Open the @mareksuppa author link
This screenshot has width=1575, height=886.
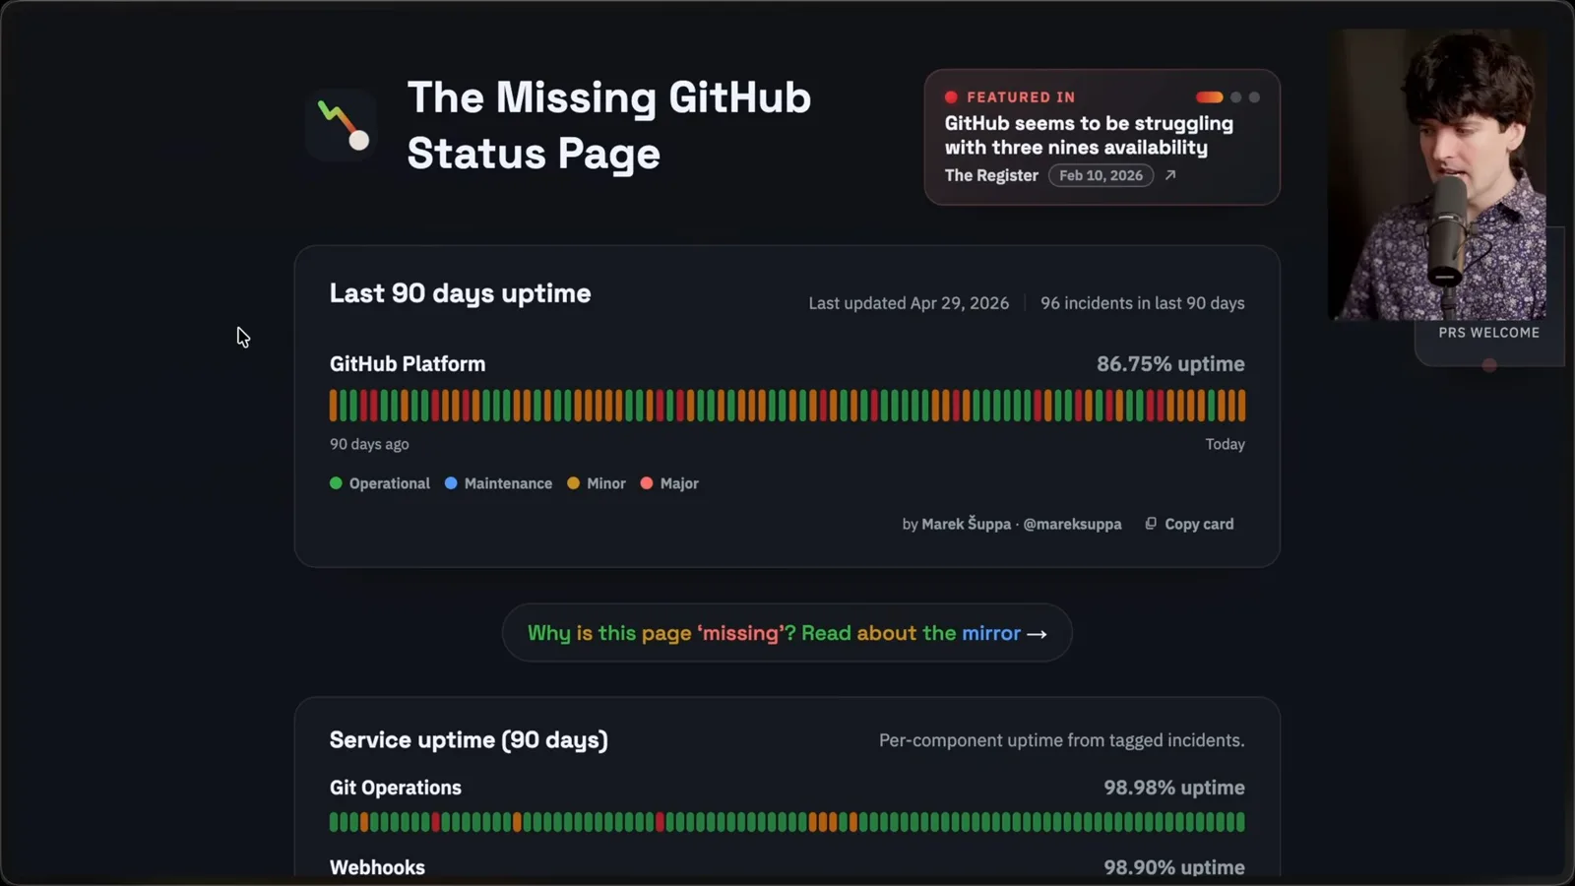(1072, 524)
